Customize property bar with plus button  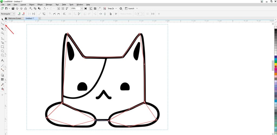point(159,14)
